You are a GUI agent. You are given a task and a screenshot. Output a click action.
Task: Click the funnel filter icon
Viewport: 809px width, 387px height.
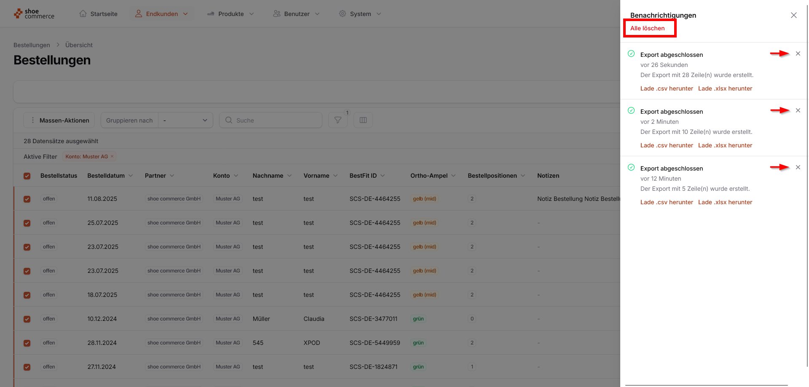(x=338, y=120)
